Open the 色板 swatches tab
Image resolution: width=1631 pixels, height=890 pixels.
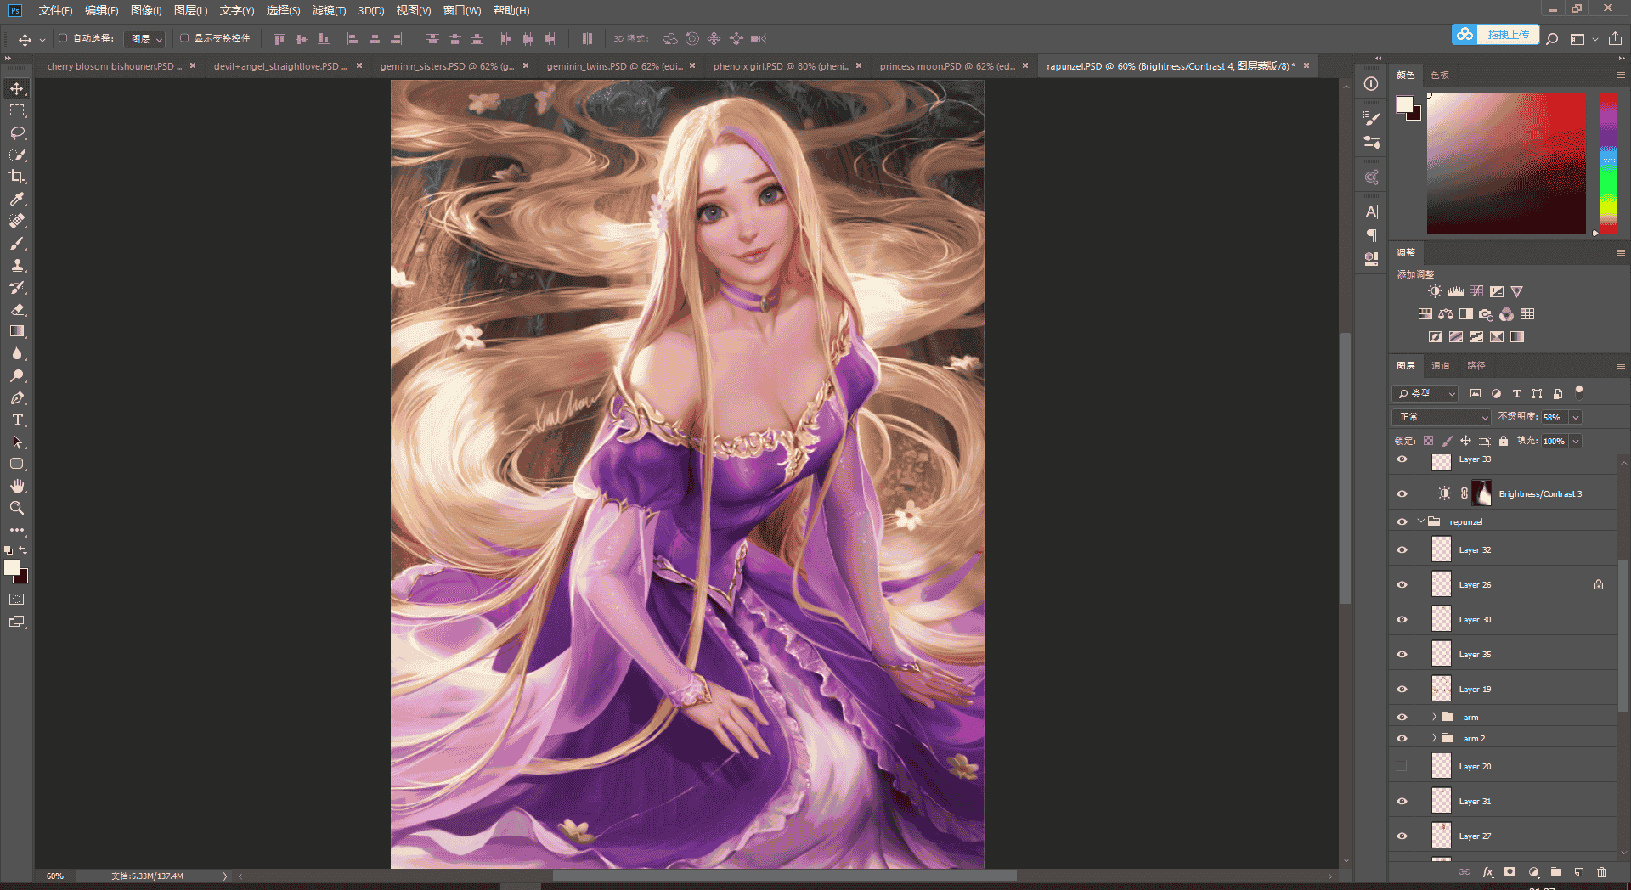click(1440, 76)
